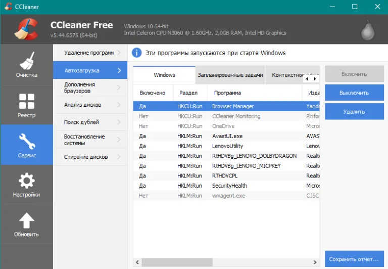Switch to the Windows tab

[164, 75]
